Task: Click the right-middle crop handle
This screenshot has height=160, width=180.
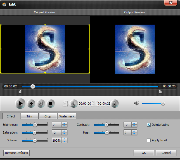Action: pyautogui.click(x=89, y=49)
